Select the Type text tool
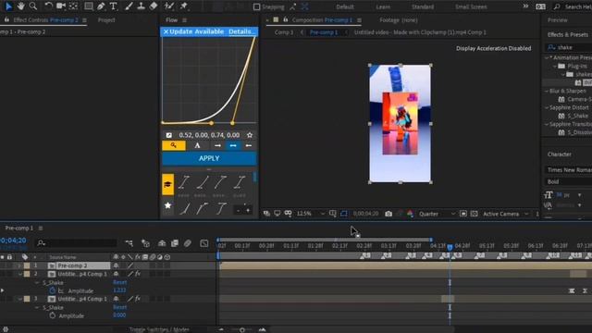The height and width of the screenshot is (333, 592). click(113, 6)
